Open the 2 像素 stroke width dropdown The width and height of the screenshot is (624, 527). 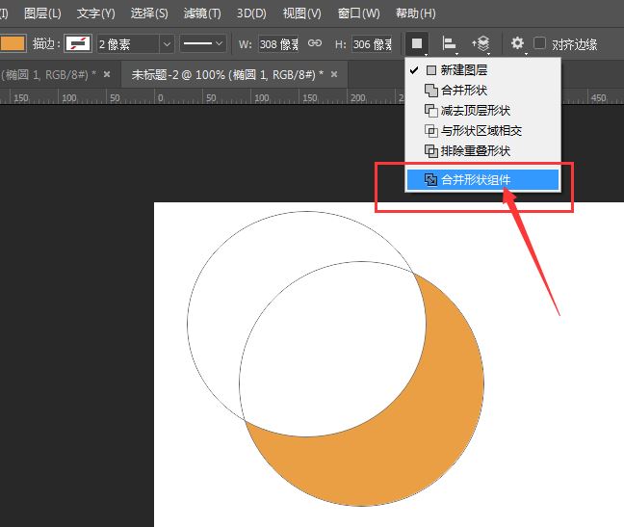167,44
